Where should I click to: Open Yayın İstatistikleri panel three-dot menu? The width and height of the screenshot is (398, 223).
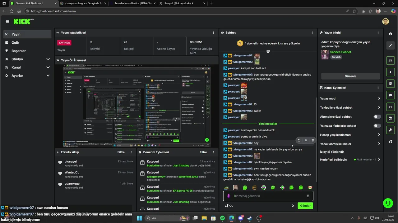213,33
